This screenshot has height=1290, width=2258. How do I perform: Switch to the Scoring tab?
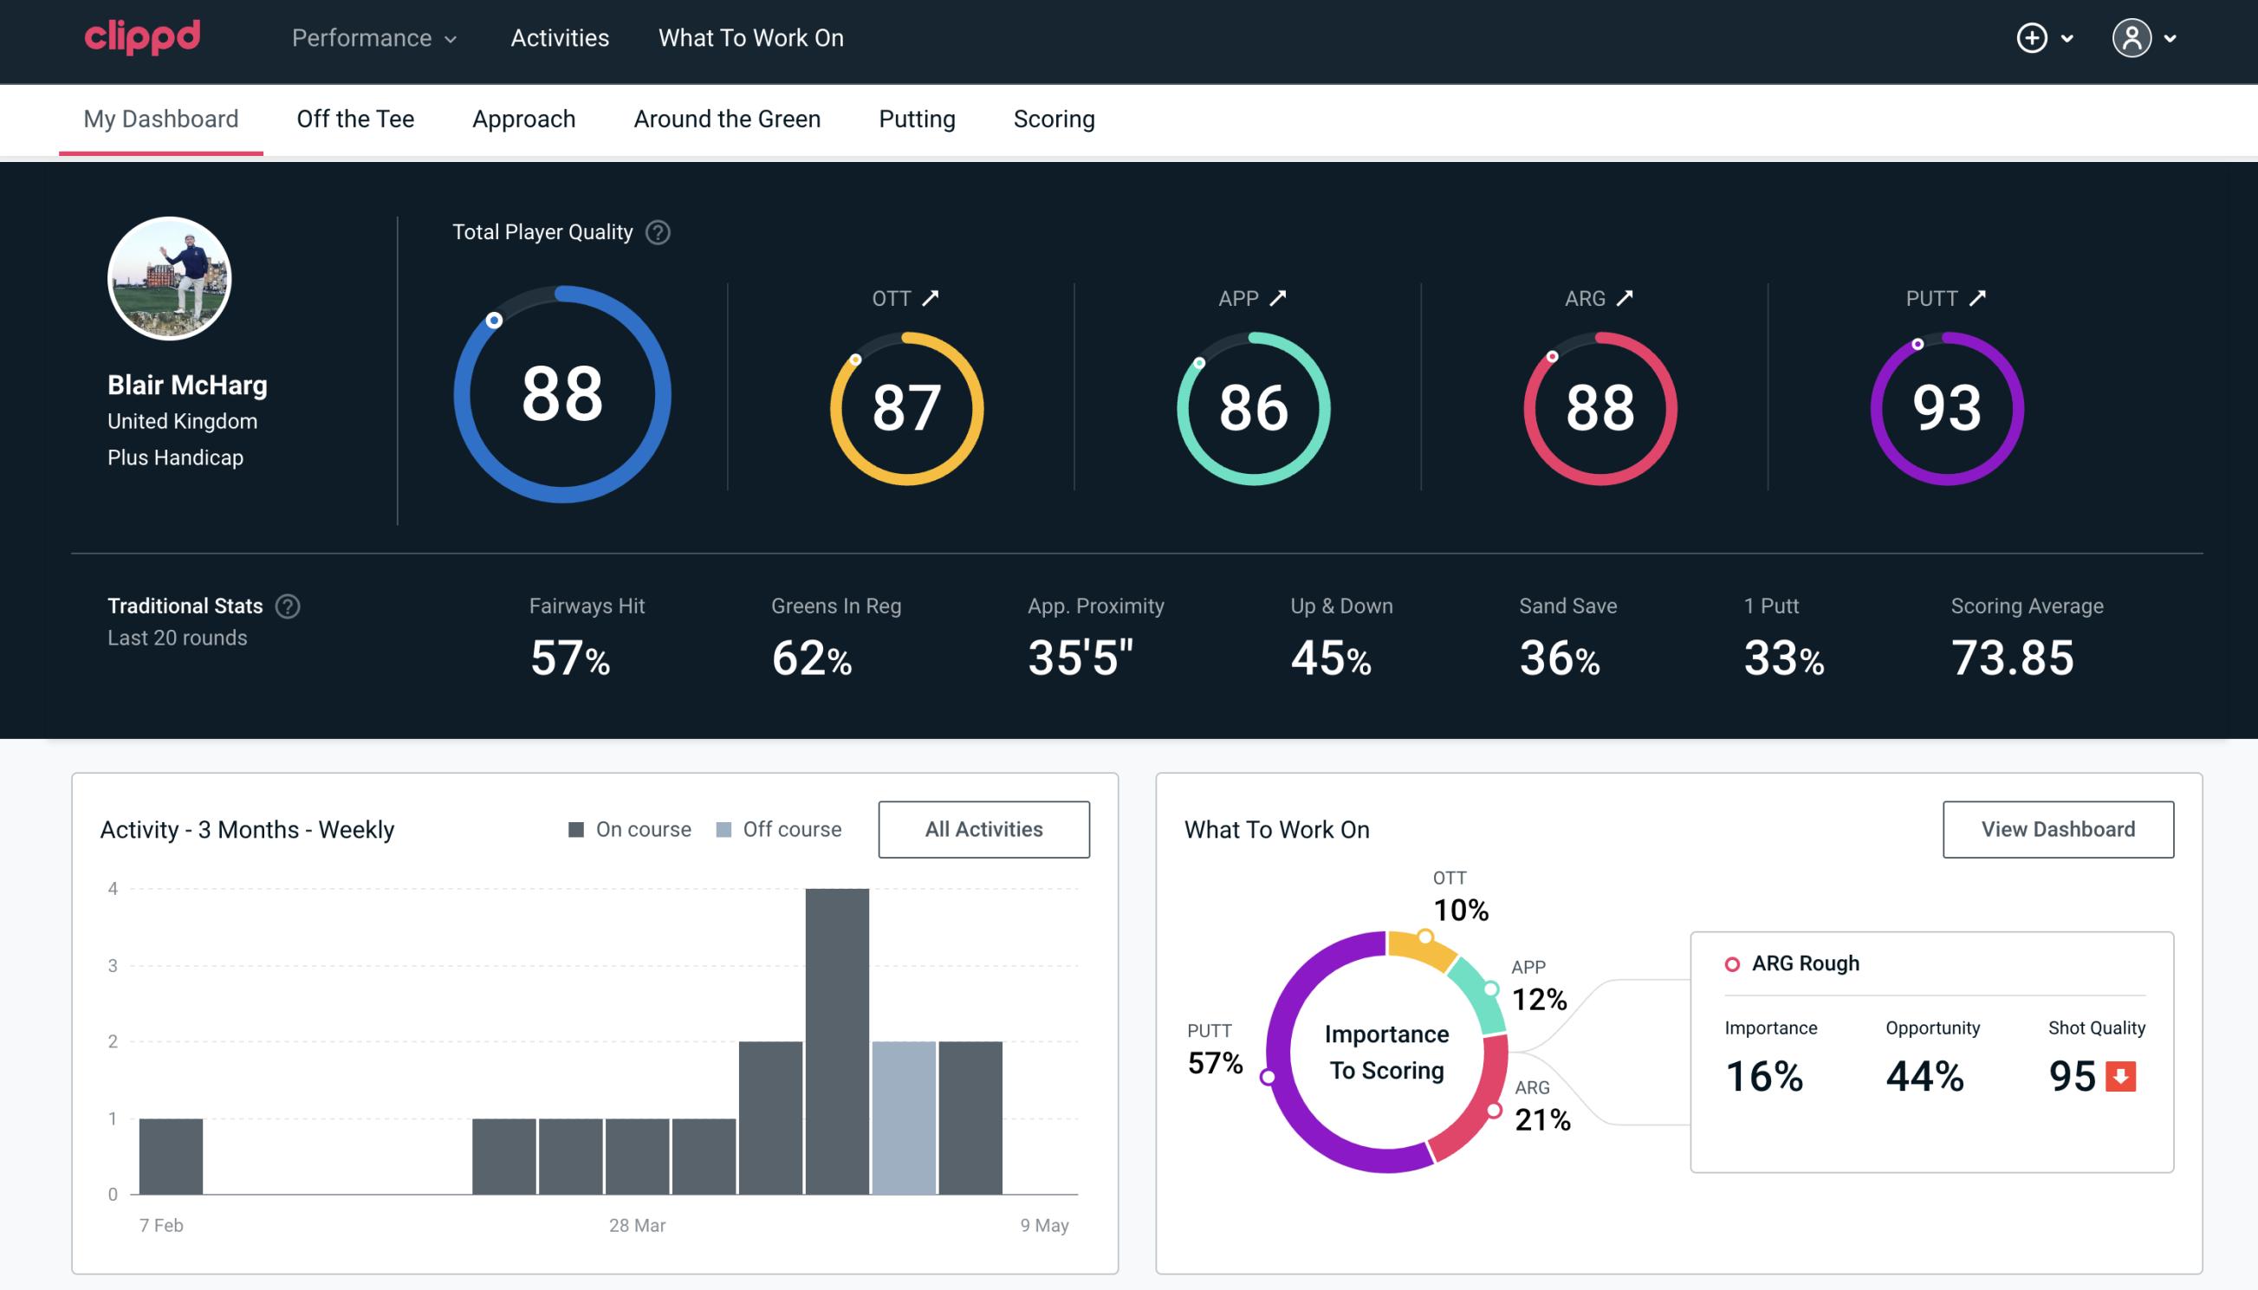(1054, 118)
